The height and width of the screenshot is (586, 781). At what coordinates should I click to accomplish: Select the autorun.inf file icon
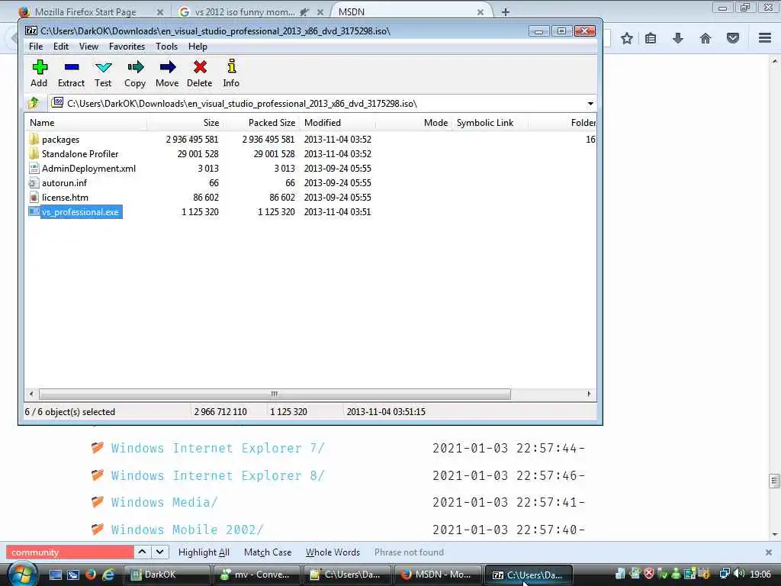click(x=34, y=182)
